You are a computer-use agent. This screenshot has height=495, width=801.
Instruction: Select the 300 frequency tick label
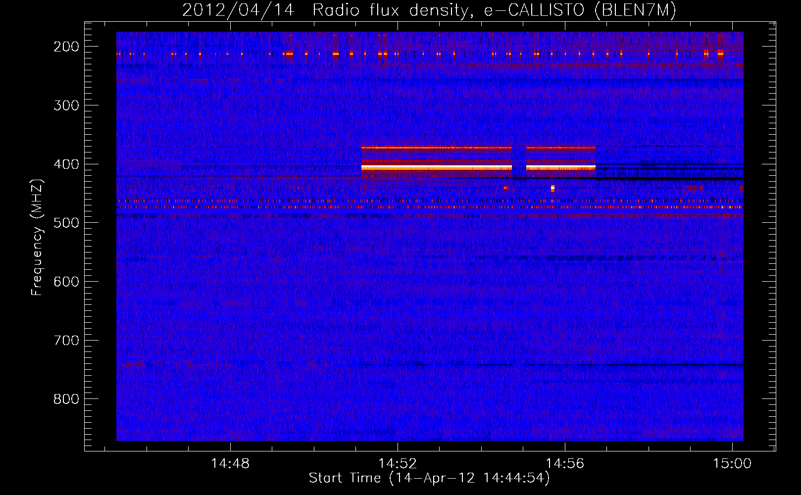coord(66,105)
